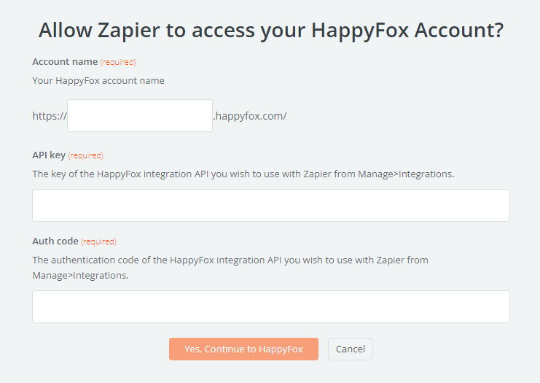Screen dimensions: 540x383
Task: Cancel the HappyFox authorization
Action: tap(351, 349)
